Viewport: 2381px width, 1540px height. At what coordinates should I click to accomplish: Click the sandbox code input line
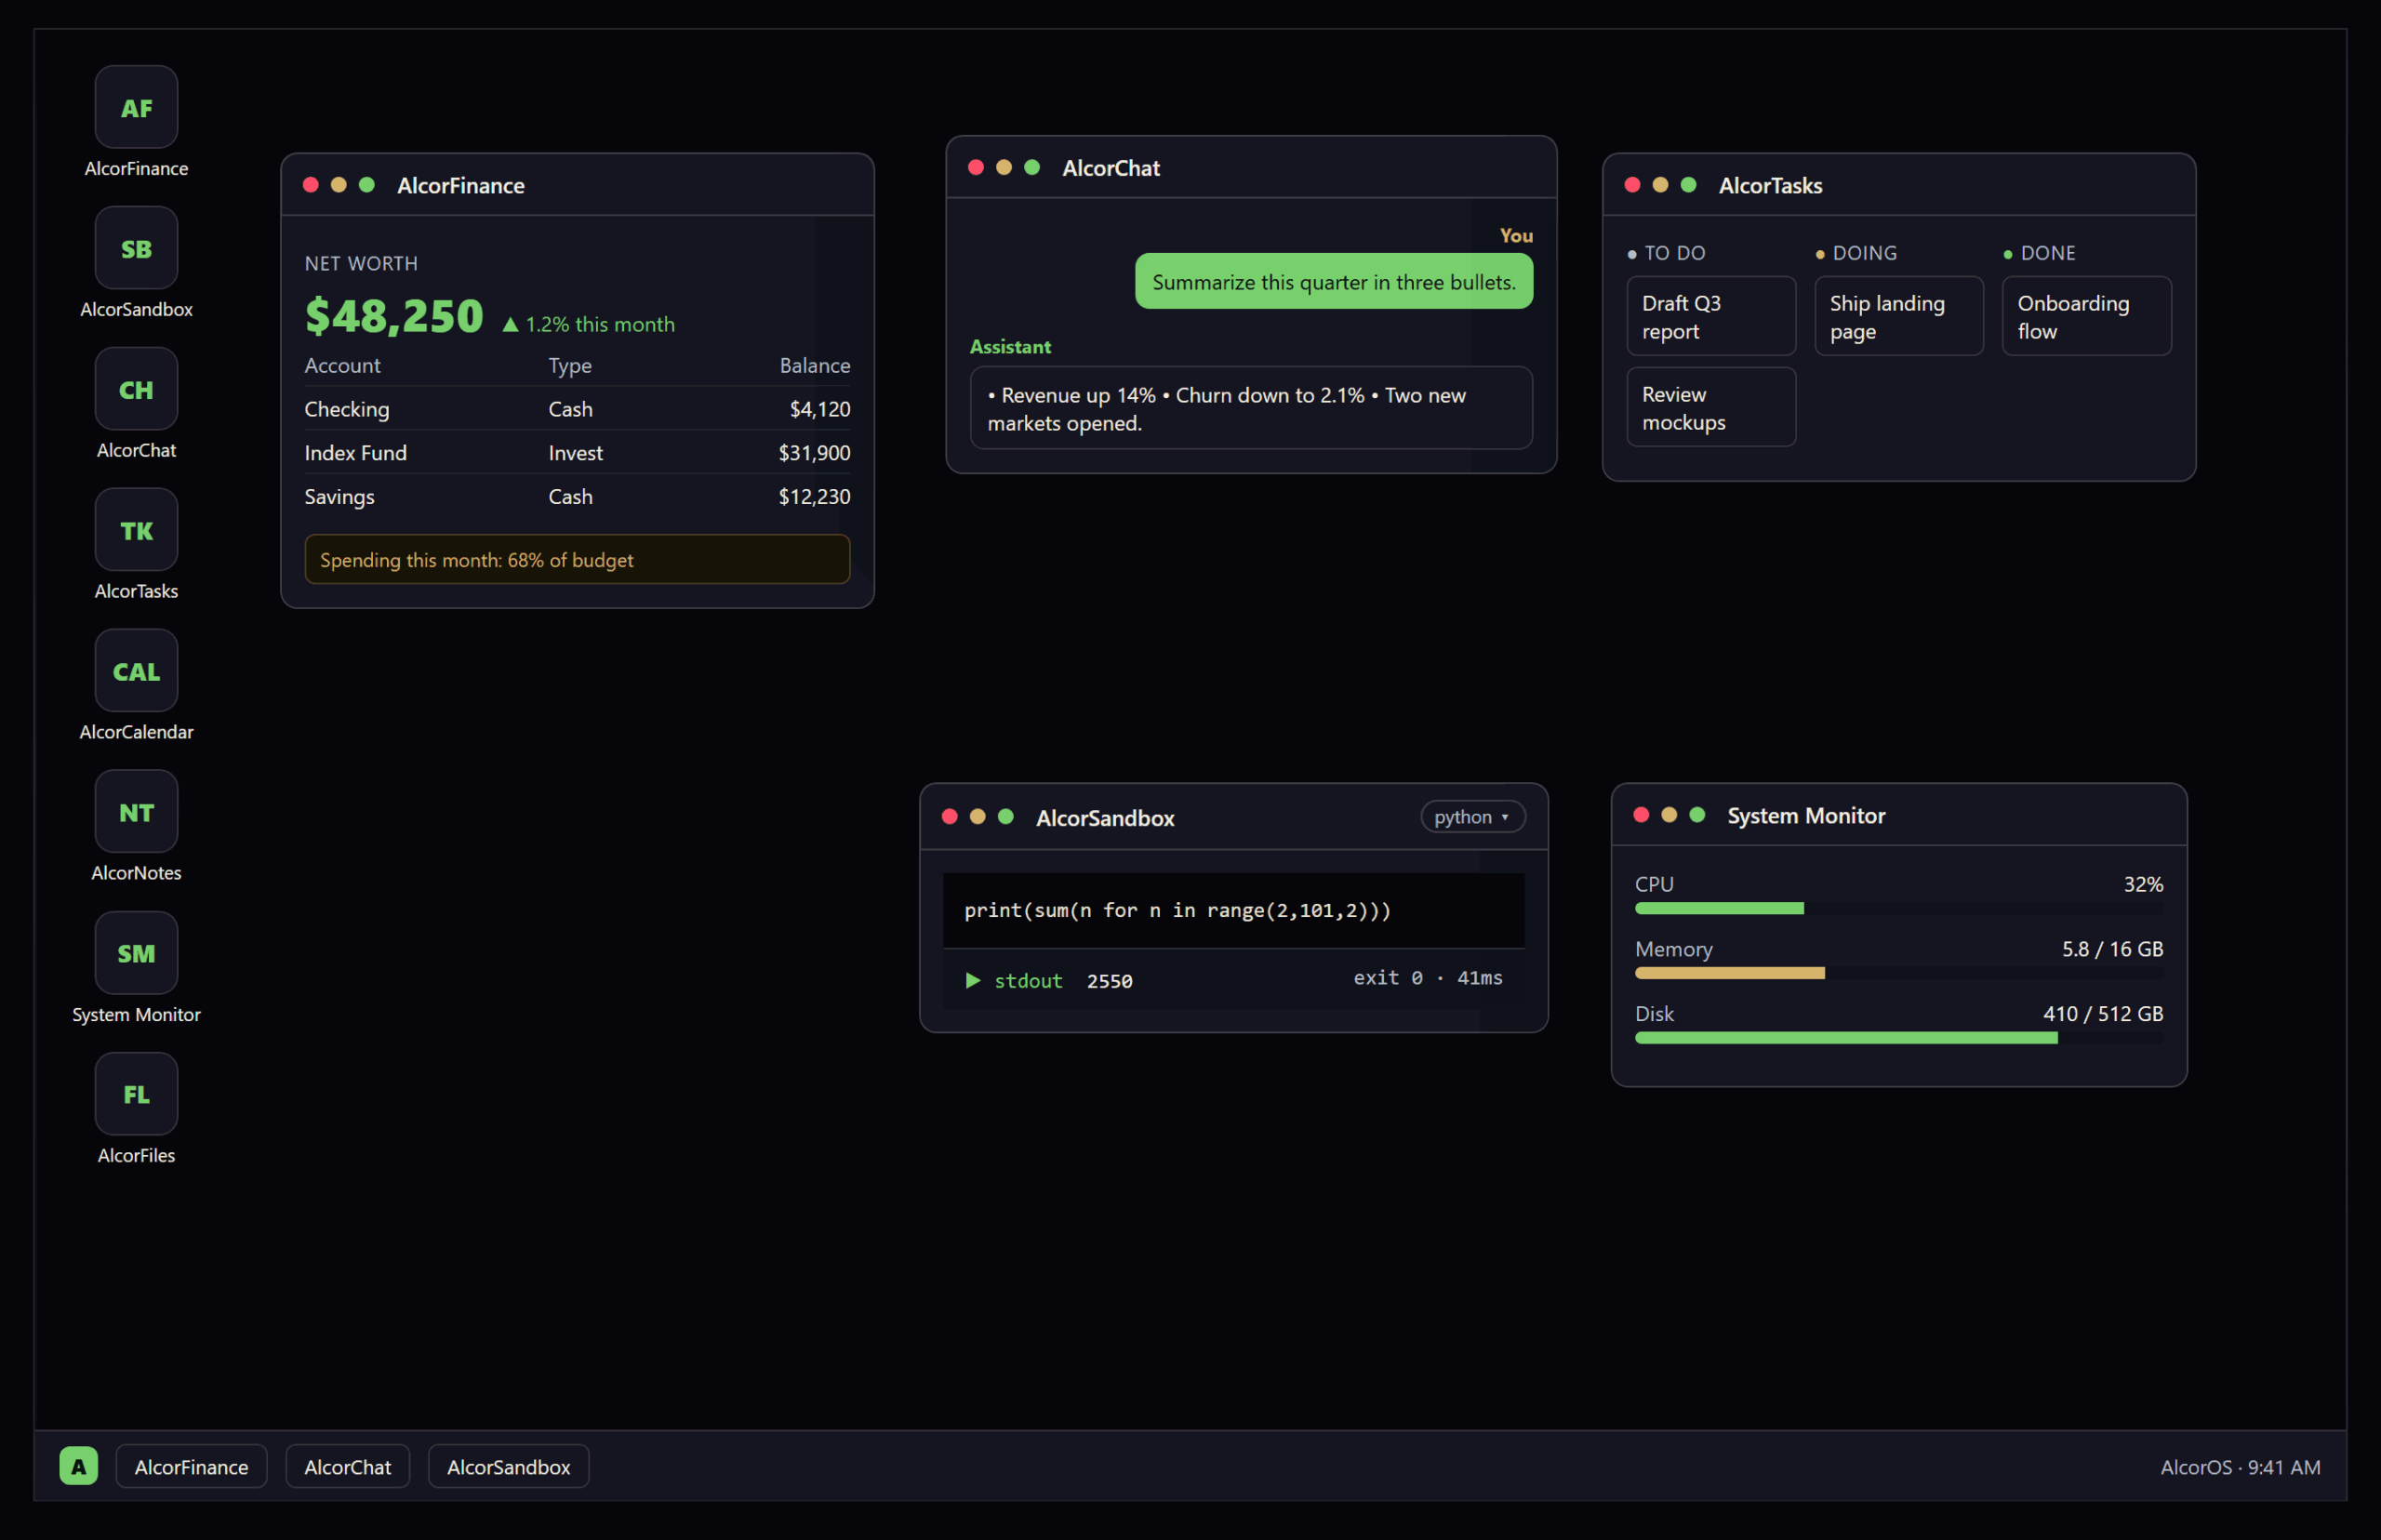pyautogui.click(x=1233, y=910)
